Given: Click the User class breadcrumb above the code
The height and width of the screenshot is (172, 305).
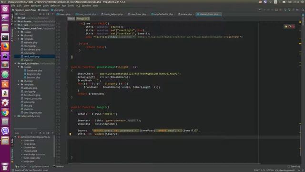Looking at the screenshot, I should pos(71,19).
